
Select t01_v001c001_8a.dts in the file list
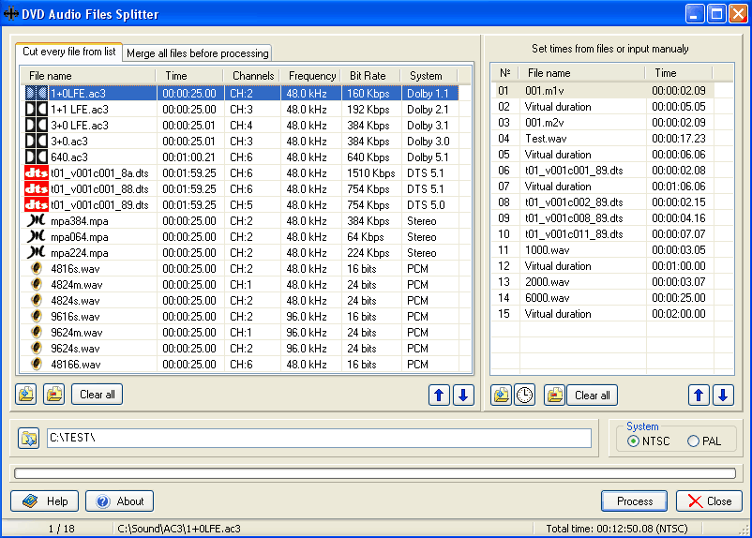click(98, 173)
